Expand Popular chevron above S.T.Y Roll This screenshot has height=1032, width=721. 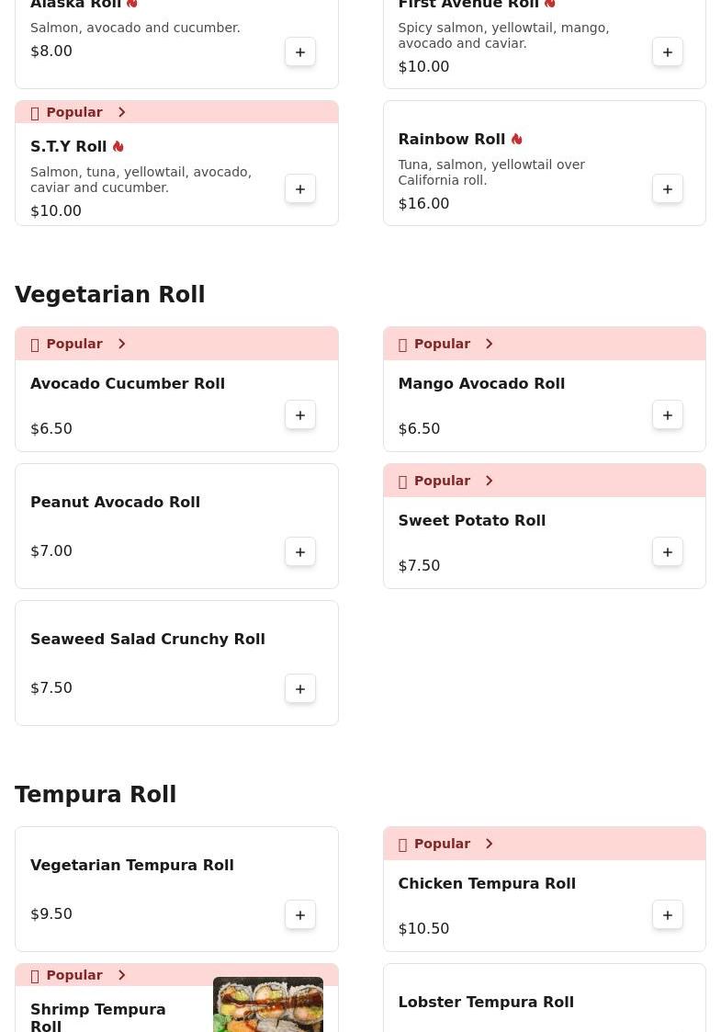(121, 112)
